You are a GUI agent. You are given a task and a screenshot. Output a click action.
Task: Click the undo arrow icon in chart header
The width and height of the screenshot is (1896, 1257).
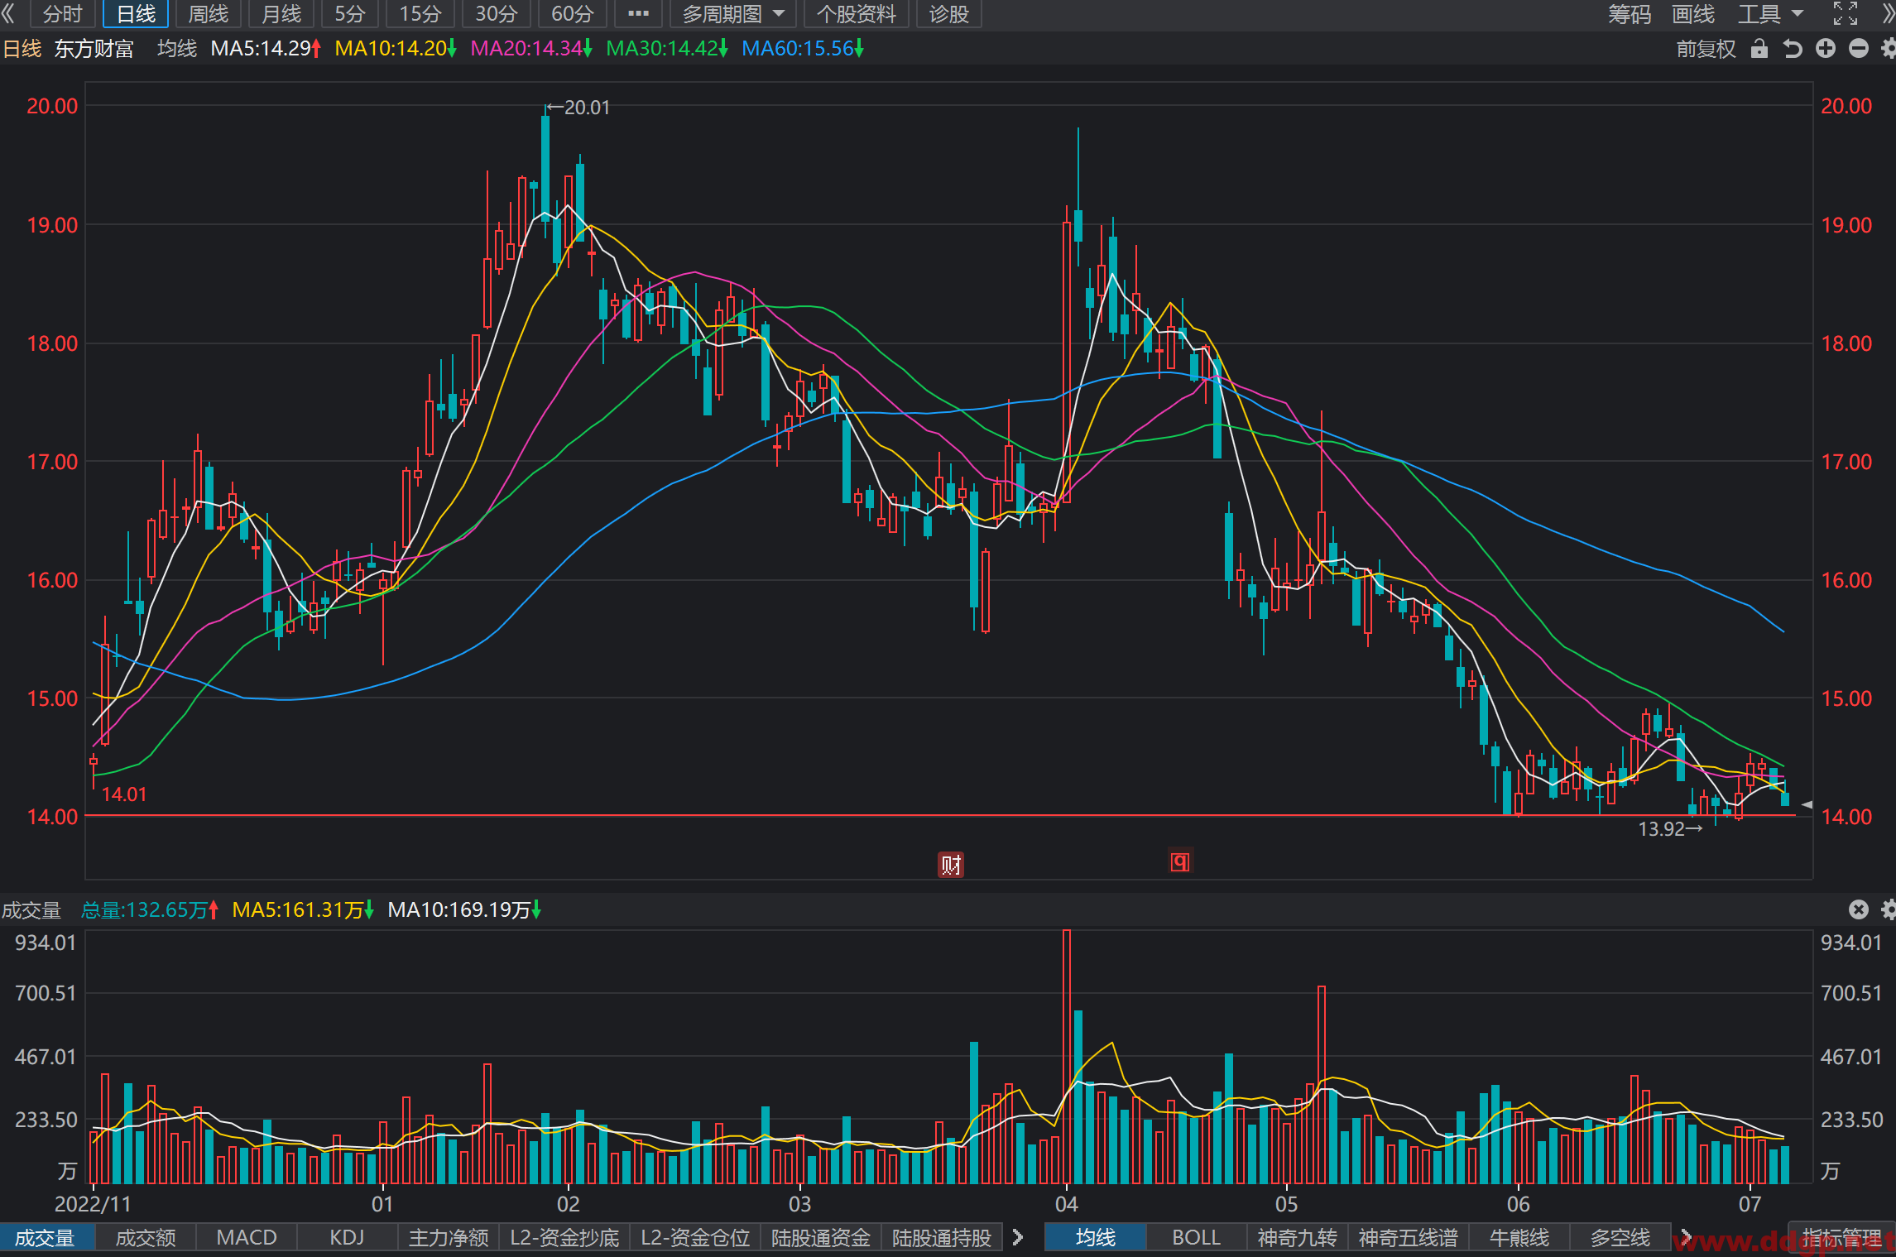point(1792,49)
